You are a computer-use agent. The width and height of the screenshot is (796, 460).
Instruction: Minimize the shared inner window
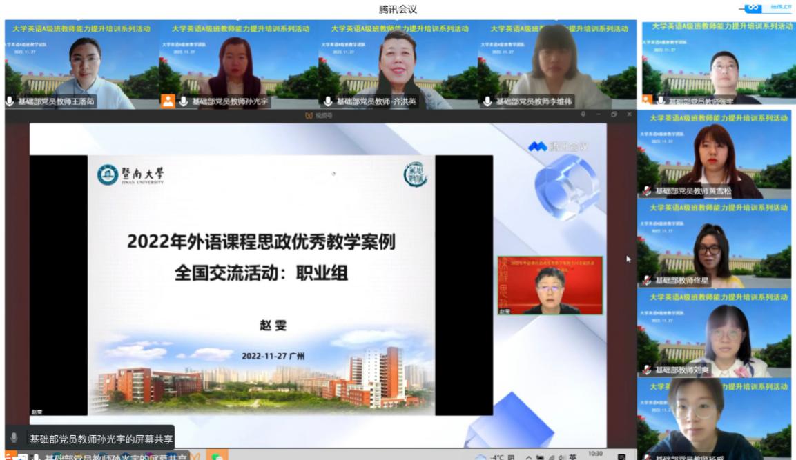pos(599,114)
